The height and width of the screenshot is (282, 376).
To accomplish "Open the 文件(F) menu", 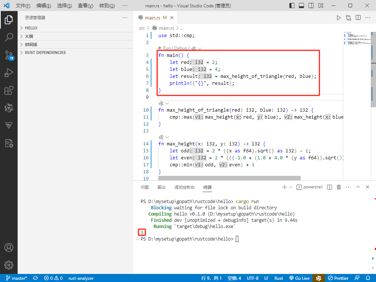I will [x=23, y=6].
